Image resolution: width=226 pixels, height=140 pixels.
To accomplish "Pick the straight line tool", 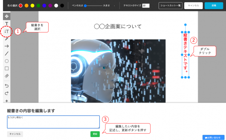I will pyautogui.click(x=7, y=54).
